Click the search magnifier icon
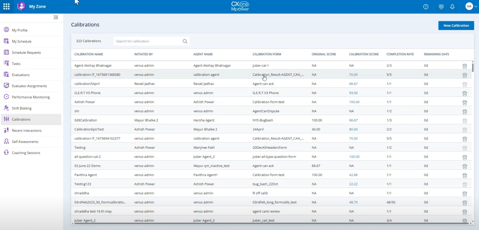 (x=185, y=41)
